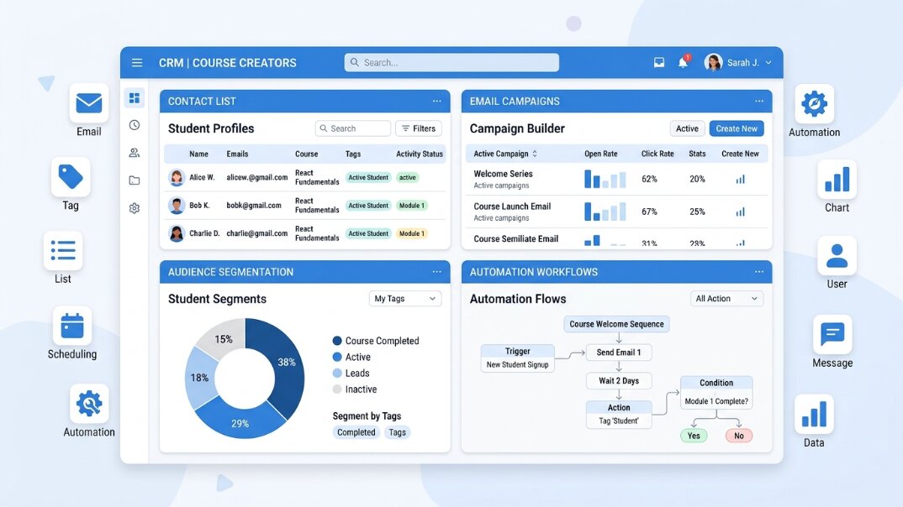Click the Email envelope icon
Viewport: 903px width, 507px height.
(x=88, y=103)
